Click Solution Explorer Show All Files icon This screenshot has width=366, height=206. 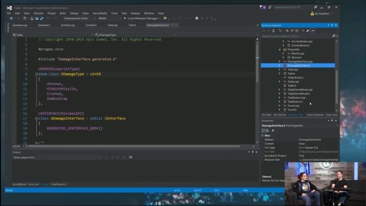click(x=297, y=30)
